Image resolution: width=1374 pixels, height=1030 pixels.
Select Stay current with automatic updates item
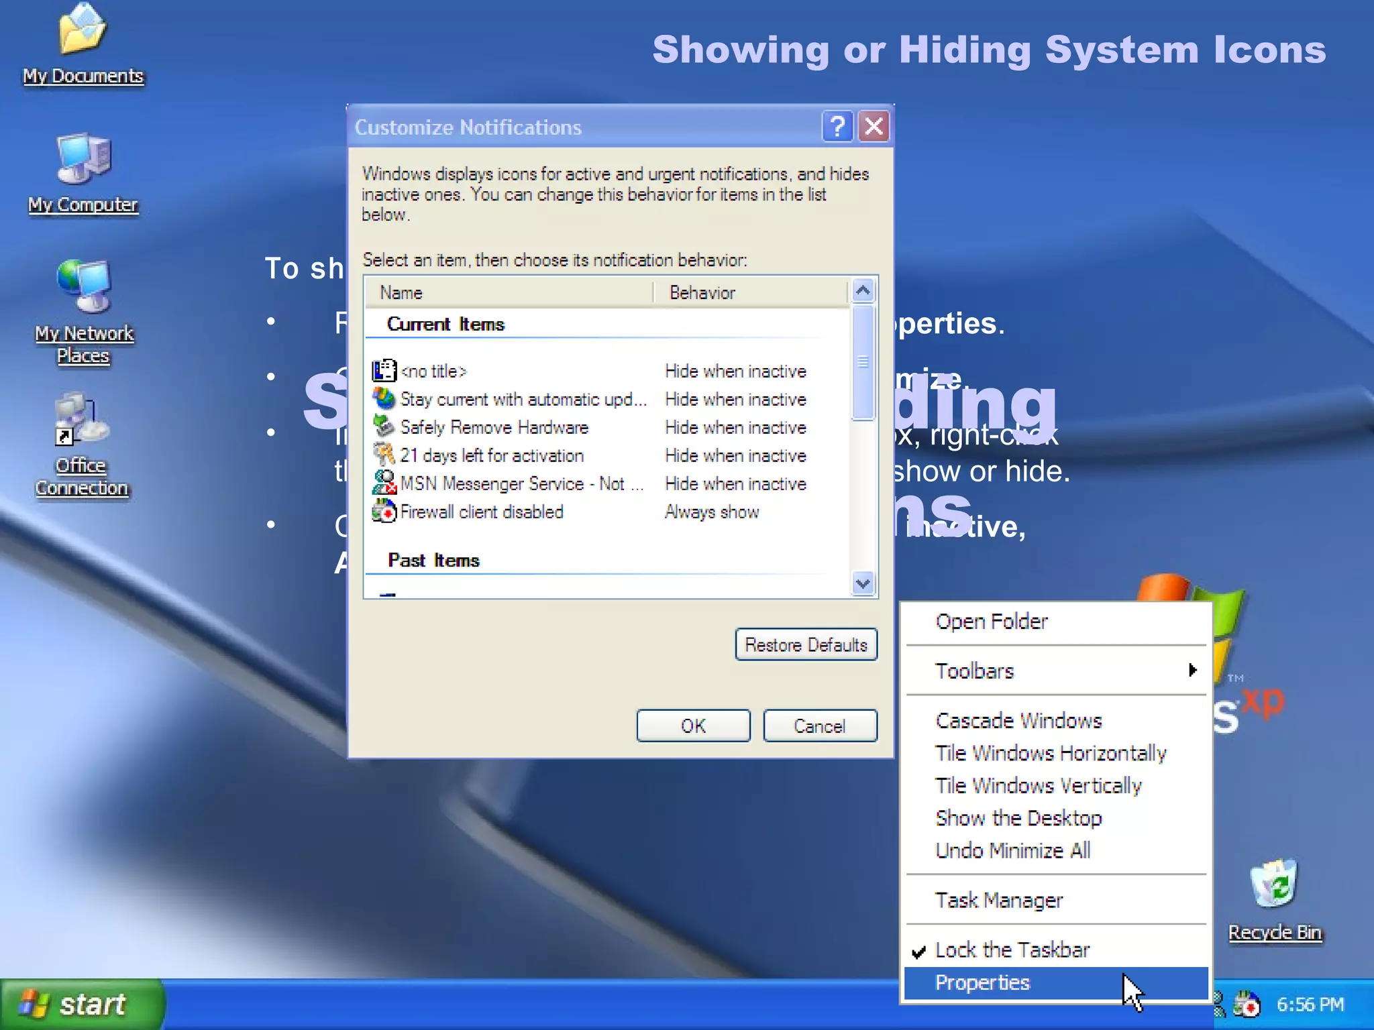523,399
